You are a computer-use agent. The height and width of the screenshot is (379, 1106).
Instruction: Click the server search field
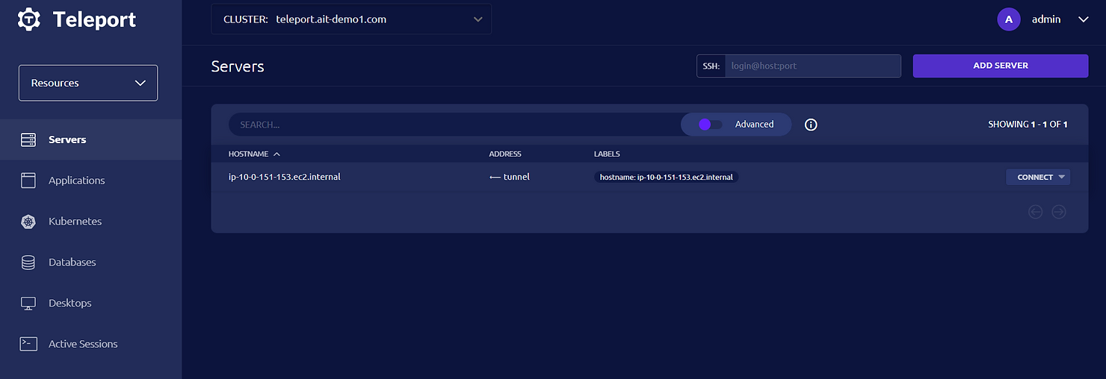454,125
